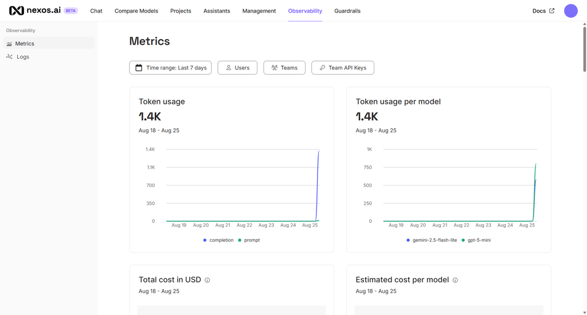Open the Chat menu item
This screenshot has width=587, height=315.
[x=96, y=11]
